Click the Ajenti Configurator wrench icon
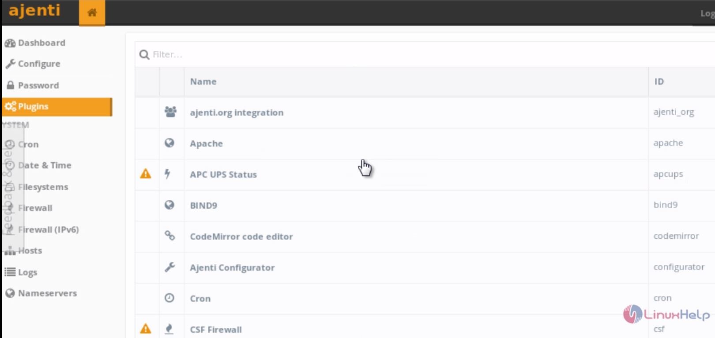 click(x=169, y=267)
